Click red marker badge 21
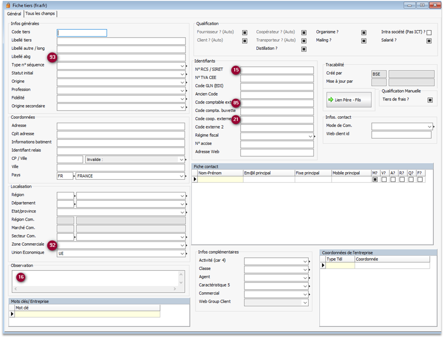The height and width of the screenshot is (338, 444). [x=236, y=119]
